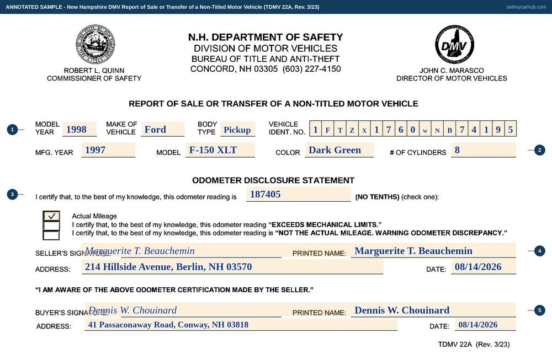Click the Model Year field showing 1998
The image size is (552, 359).
pos(79,129)
